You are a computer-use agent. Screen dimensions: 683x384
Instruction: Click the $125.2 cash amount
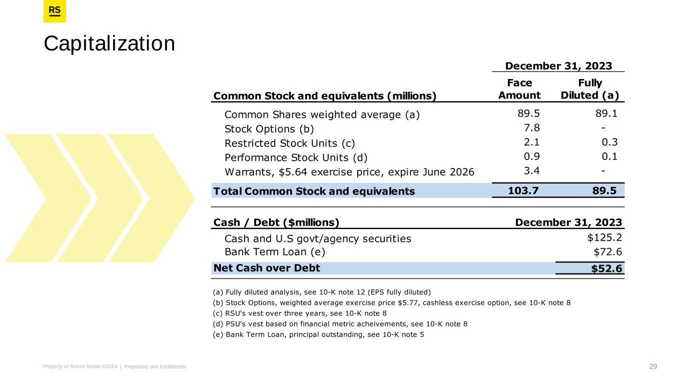(604, 237)
